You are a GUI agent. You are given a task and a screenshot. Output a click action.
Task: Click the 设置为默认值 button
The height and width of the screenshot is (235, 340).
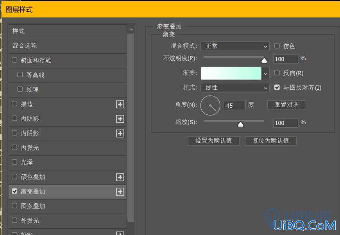pos(214,141)
